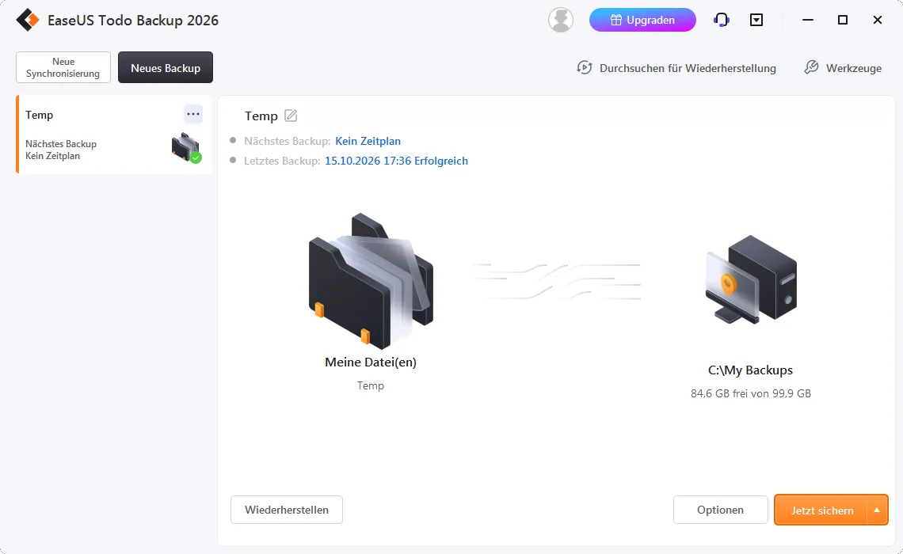This screenshot has width=903, height=554.
Task: Edit the Temp backup name with pencil icon
Action: pyautogui.click(x=291, y=116)
